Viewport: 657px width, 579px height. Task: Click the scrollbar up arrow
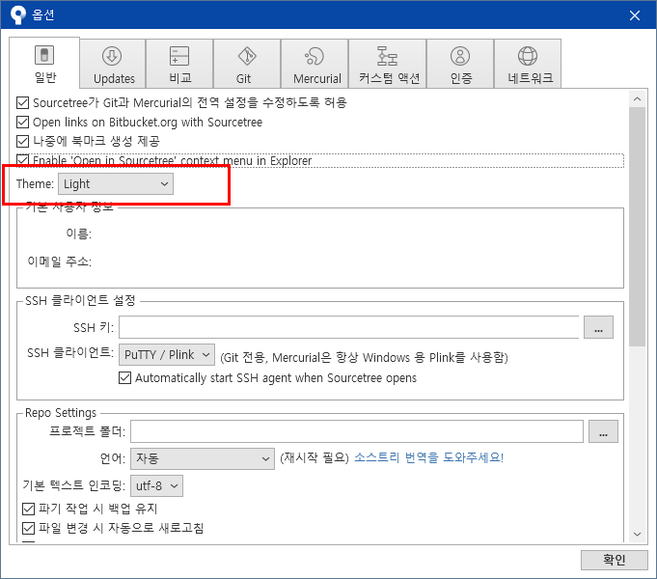tap(638, 99)
